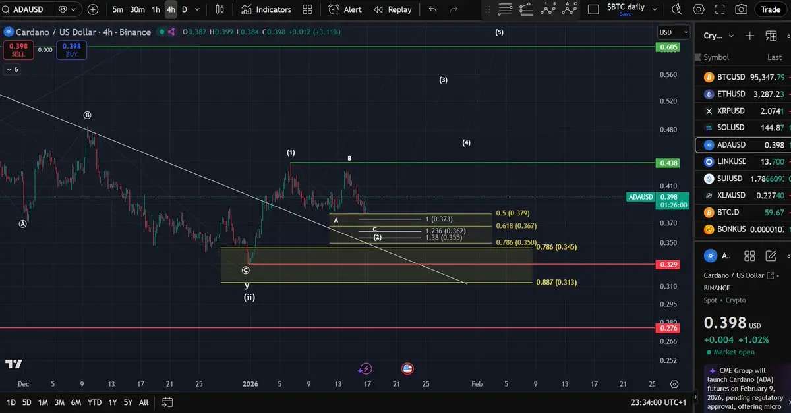
Task: Open the diamond plan dropdown
Action: pos(67,9)
